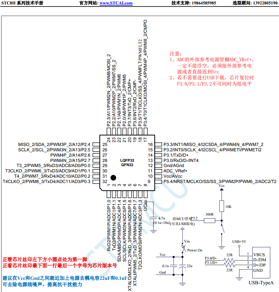Viewport: 279px width, 292px height.
Task: Select pin label T4CLKO_2/PWM8_3/TxD4/ADC11/AD3/P0.3
Action: pos(46,181)
